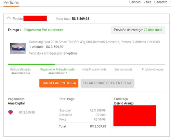The height and width of the screenshot is (139, 171).
Task: Select the Nota Fiscal emitida step
Action: click(94, 69)
